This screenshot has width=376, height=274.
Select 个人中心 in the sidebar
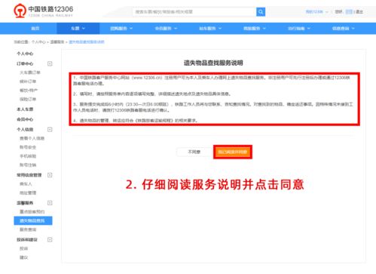pyautogui.click(x=25, y=54)
